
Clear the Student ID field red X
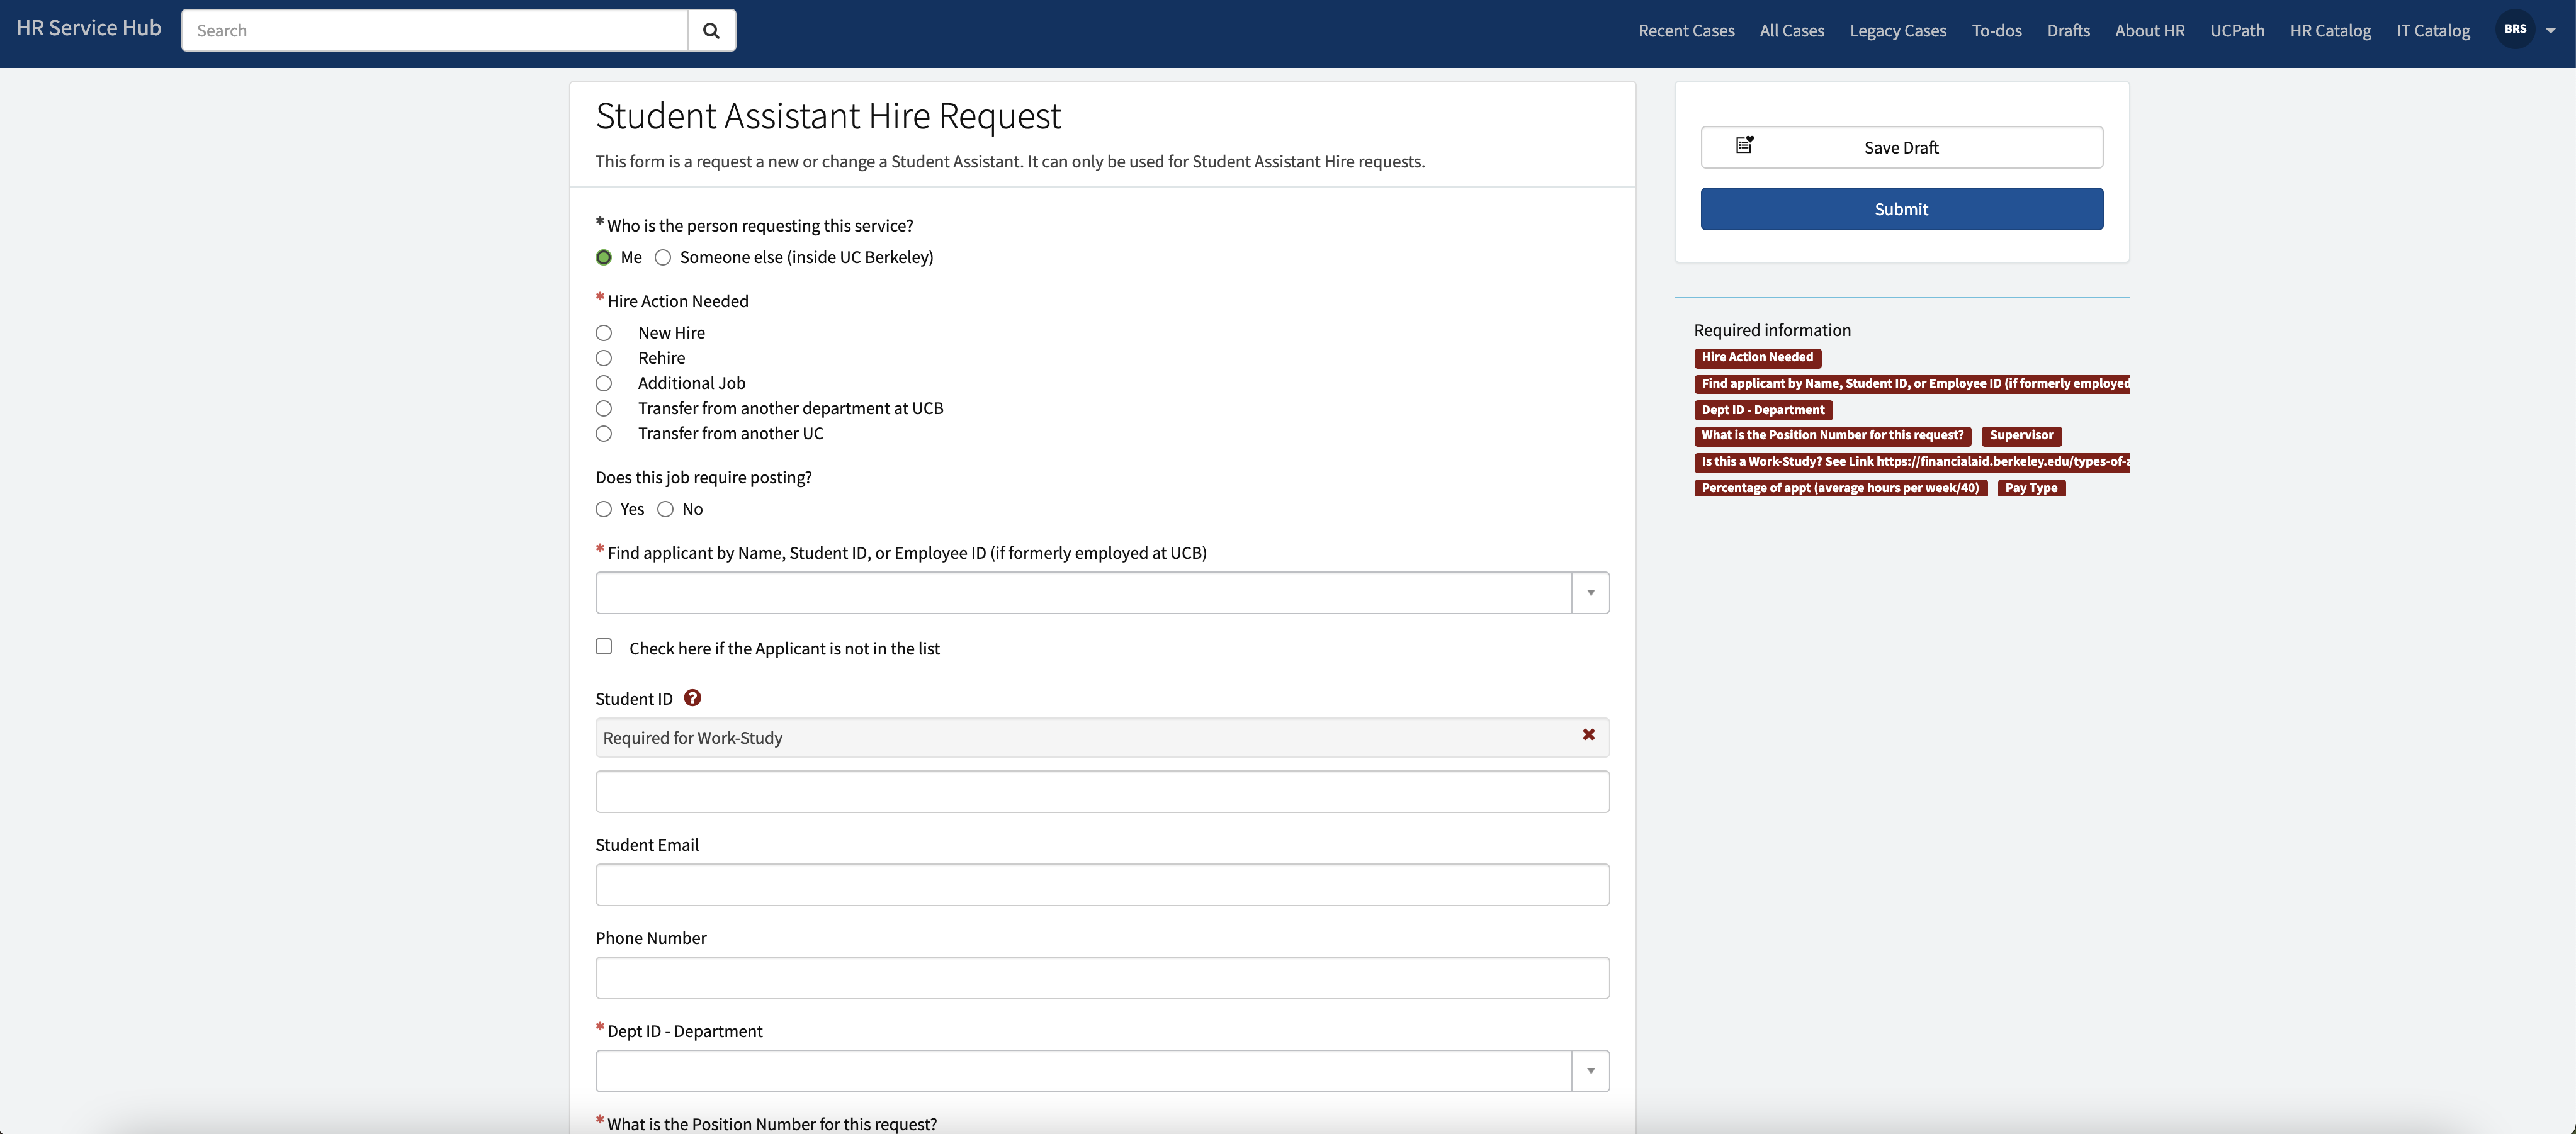coord(1588,735)
